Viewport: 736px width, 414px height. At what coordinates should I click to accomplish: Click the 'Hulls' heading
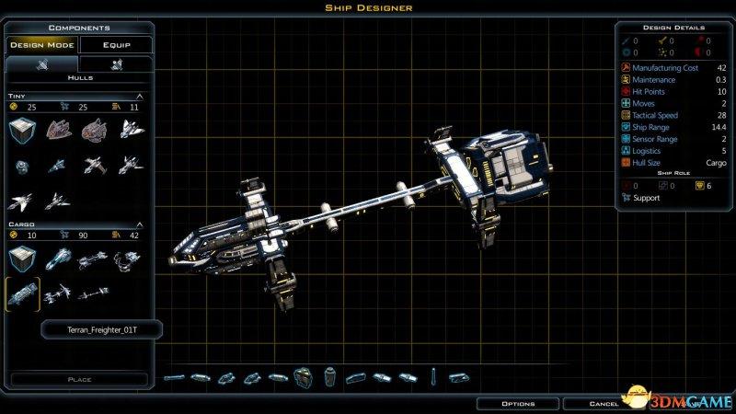tap(80, 78)
